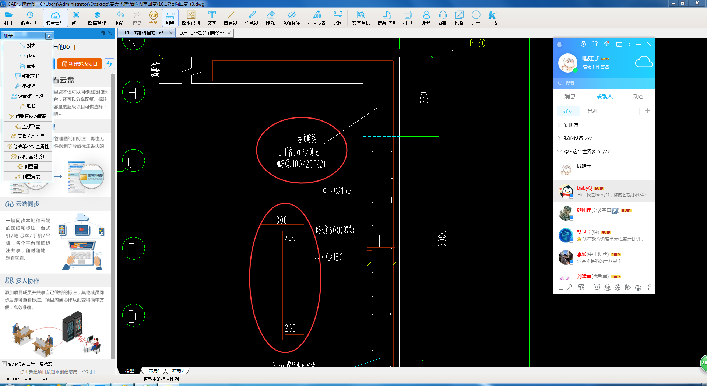Switch to QQ 消息 tab

pos(570,96)
